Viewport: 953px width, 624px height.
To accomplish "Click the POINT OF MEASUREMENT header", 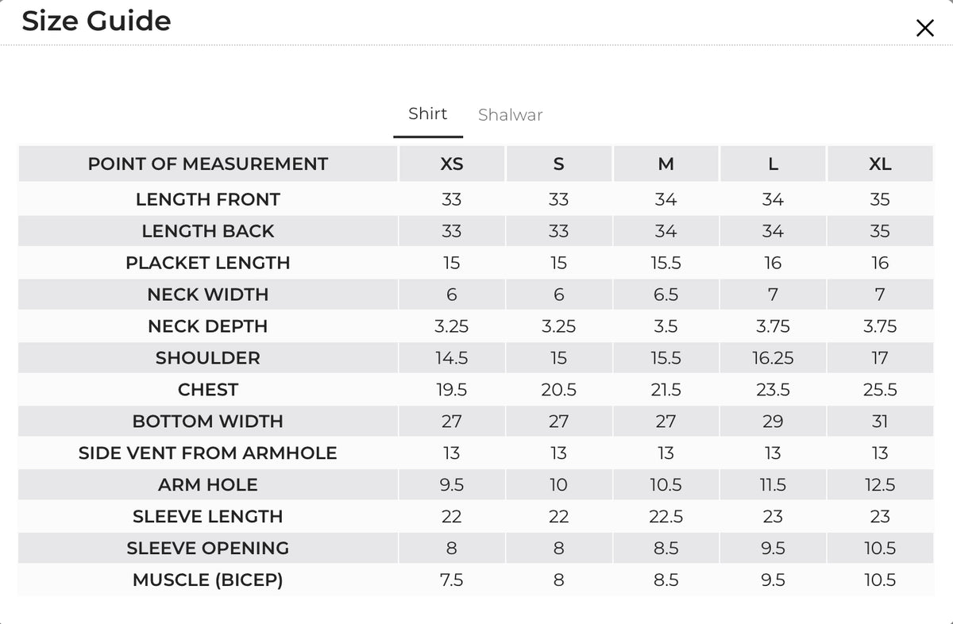I will coord(207,164).
